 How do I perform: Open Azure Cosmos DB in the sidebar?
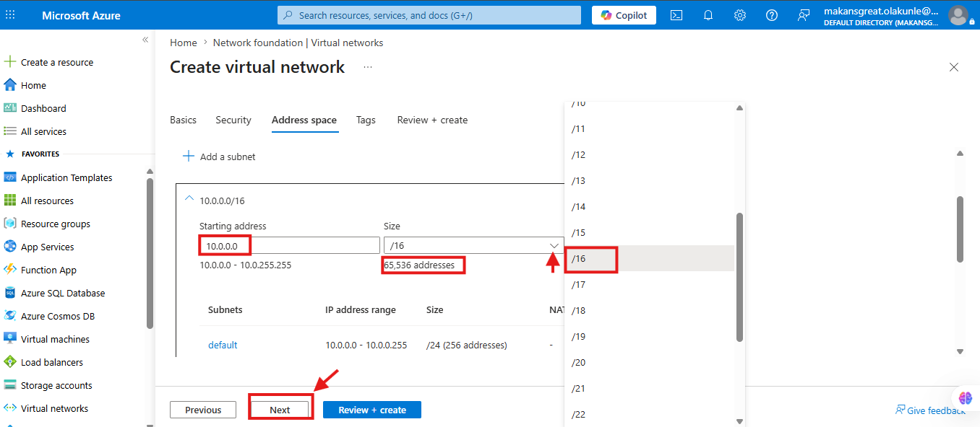pos(58,316)
